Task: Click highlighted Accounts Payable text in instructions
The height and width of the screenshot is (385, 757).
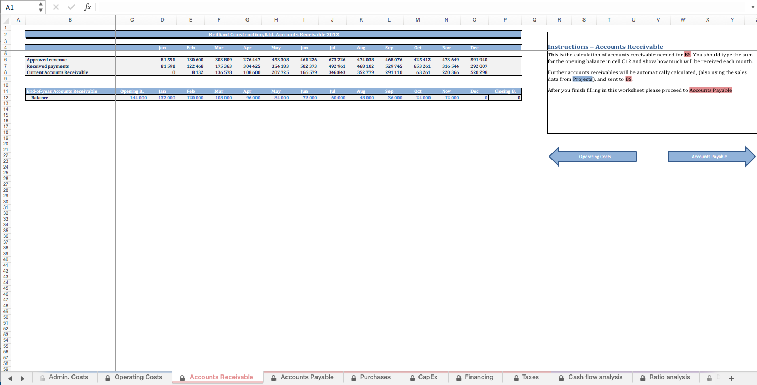Action: pyautogui.click(x=710, y=90)
